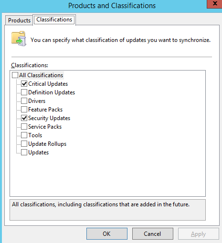Screen dimensions: 222x243
Task: Select the Classifications tab
Action: click(54, 20)
